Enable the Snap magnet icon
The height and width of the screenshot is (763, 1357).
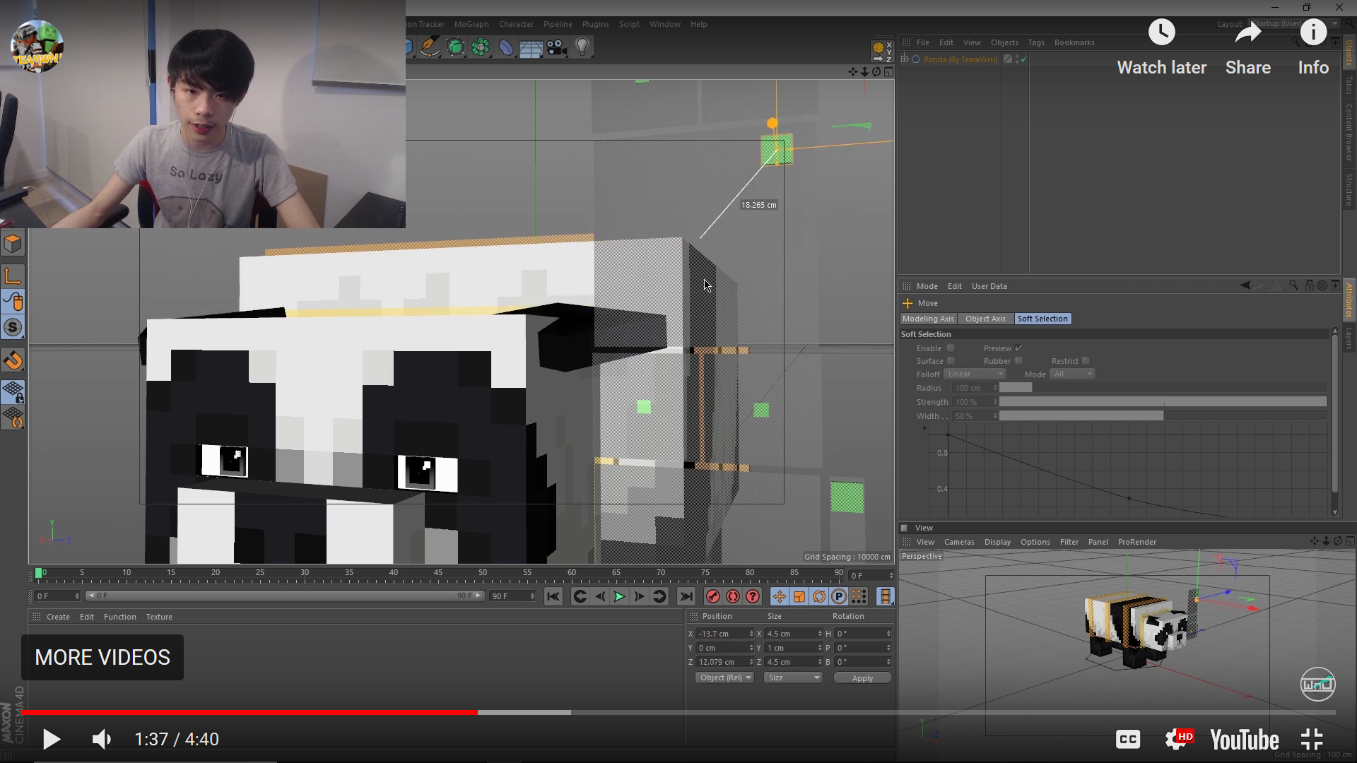tap(13, 360)
